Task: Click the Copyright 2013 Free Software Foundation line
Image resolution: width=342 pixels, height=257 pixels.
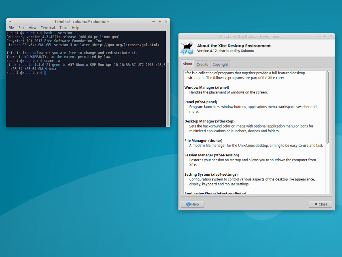Action: [x=55, y=41]
